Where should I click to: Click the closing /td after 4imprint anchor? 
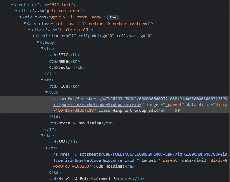(x=55, y=117)
